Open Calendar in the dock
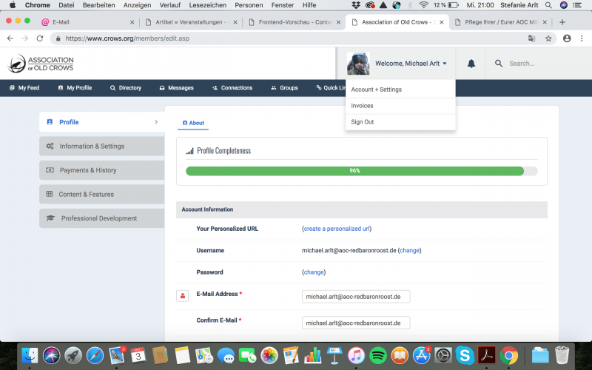The height and width of the screenshot is (370, 592). [138, 355]
